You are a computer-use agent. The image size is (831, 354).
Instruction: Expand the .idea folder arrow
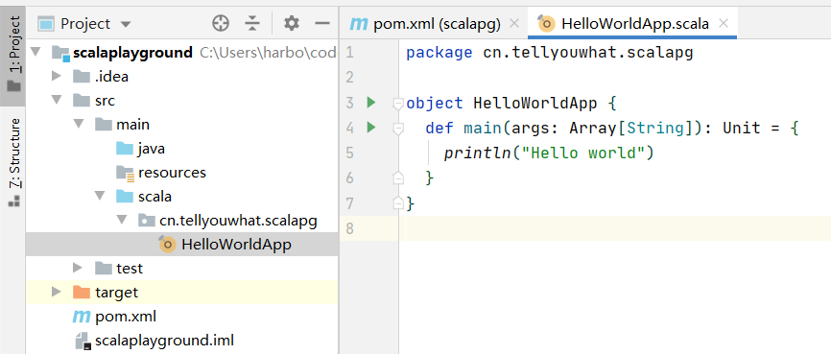(57, 77)
